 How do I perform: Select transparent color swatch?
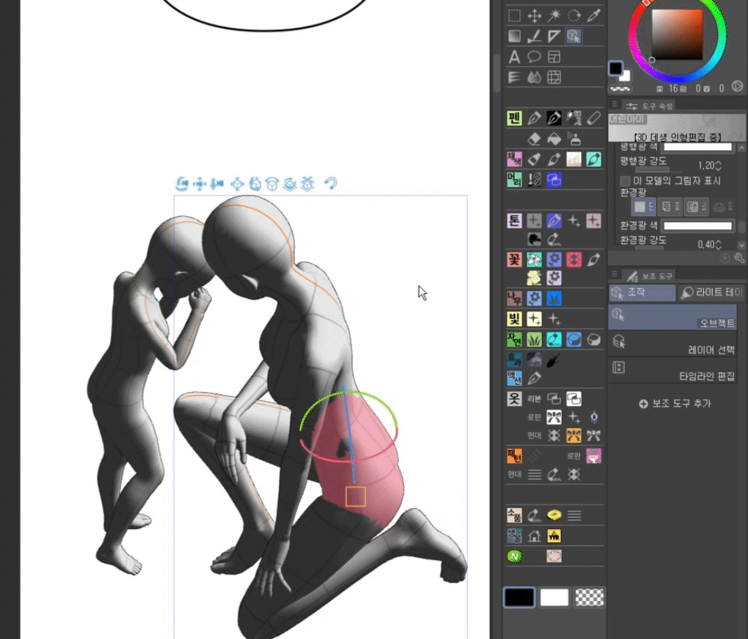(590, 597)
